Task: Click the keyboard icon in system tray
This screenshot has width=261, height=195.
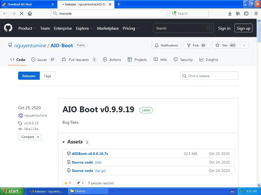Action: tap(232, 191)
